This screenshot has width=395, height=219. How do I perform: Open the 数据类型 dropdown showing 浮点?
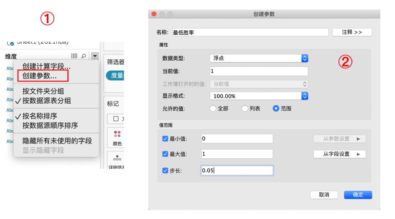[259, 58]
